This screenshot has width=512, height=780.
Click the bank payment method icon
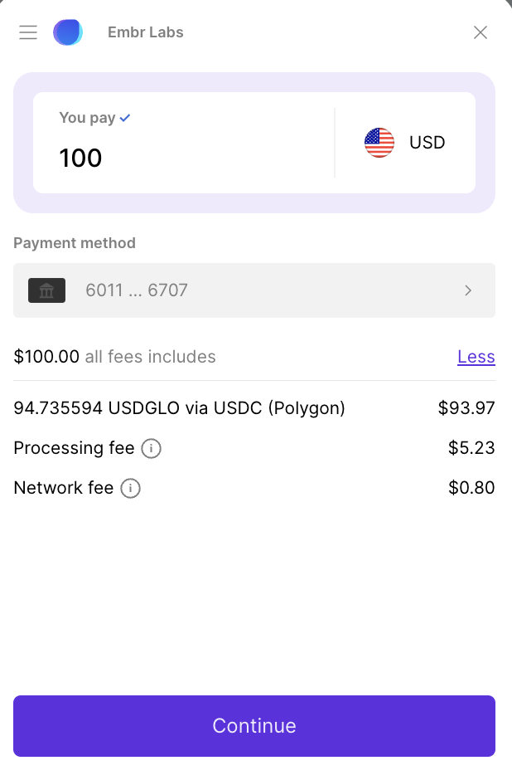click(x=46, y=290)
